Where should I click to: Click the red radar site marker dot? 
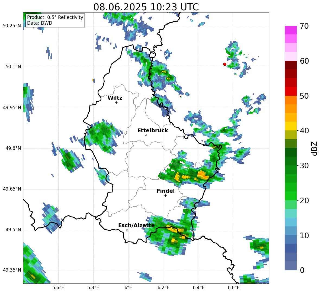click(224, 64)
